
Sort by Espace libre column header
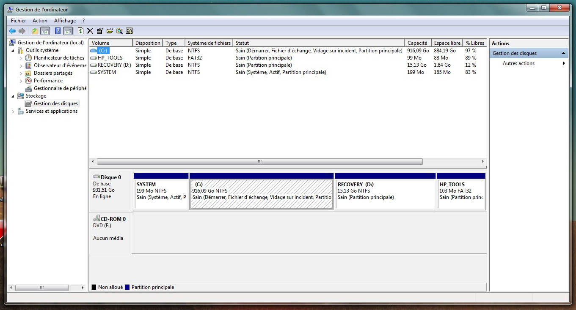click(447, 43)
